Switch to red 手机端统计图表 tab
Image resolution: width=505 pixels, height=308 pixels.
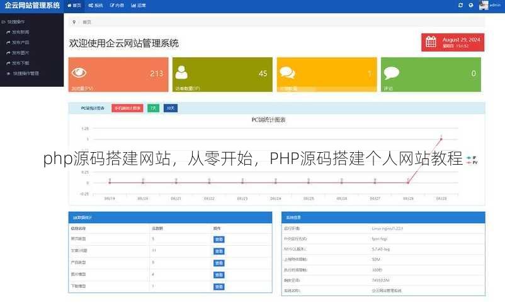tap(128, 108)
